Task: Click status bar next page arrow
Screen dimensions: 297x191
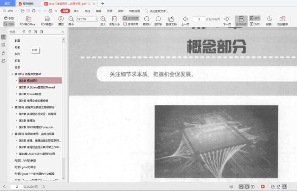Action: [x=43, y=187]
